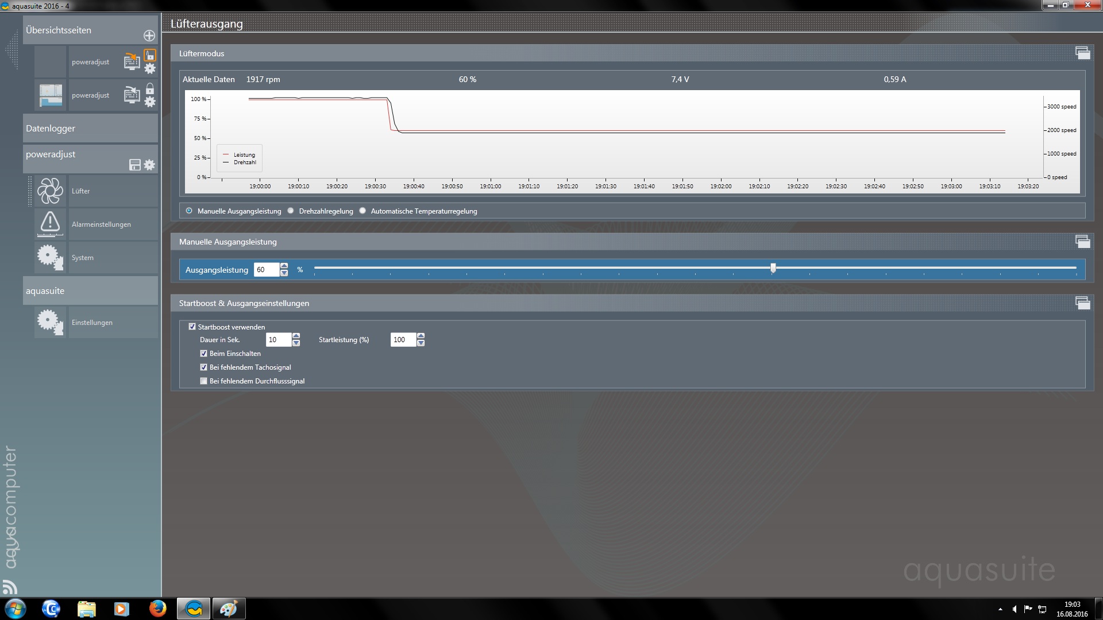Collapse the Lüftermodus panel

click(1082, 53)
